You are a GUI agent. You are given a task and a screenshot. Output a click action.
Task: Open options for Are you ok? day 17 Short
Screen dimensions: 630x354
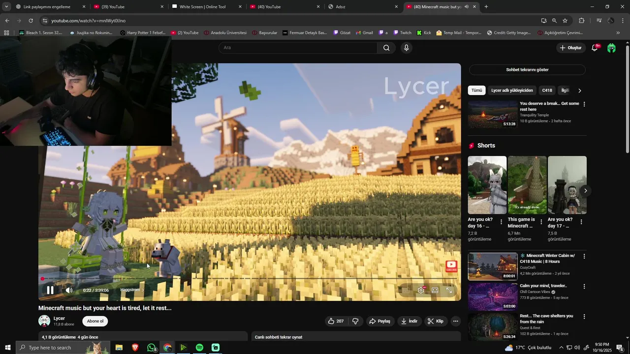tap(581, 222)
